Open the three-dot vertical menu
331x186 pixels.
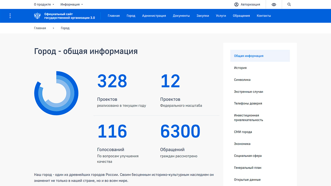[10, 16]
